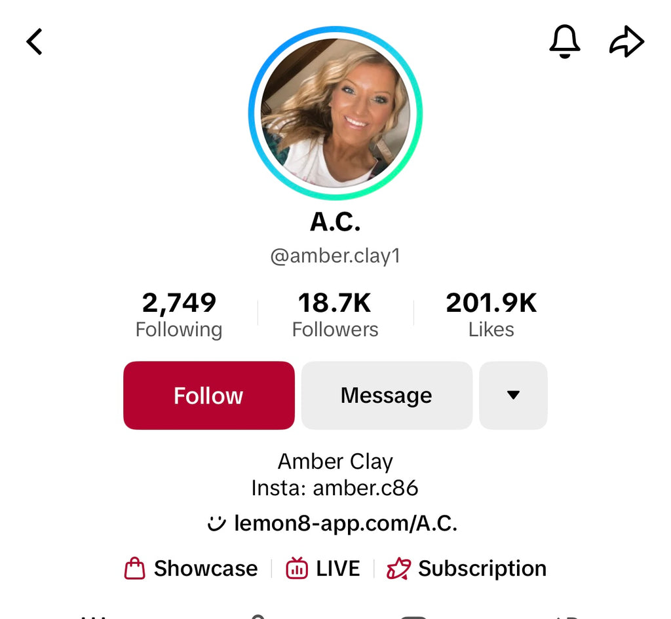This screenshot has width=671, height=619.
Task: Message amber.clay1
Action: click(x=387, y=395)
